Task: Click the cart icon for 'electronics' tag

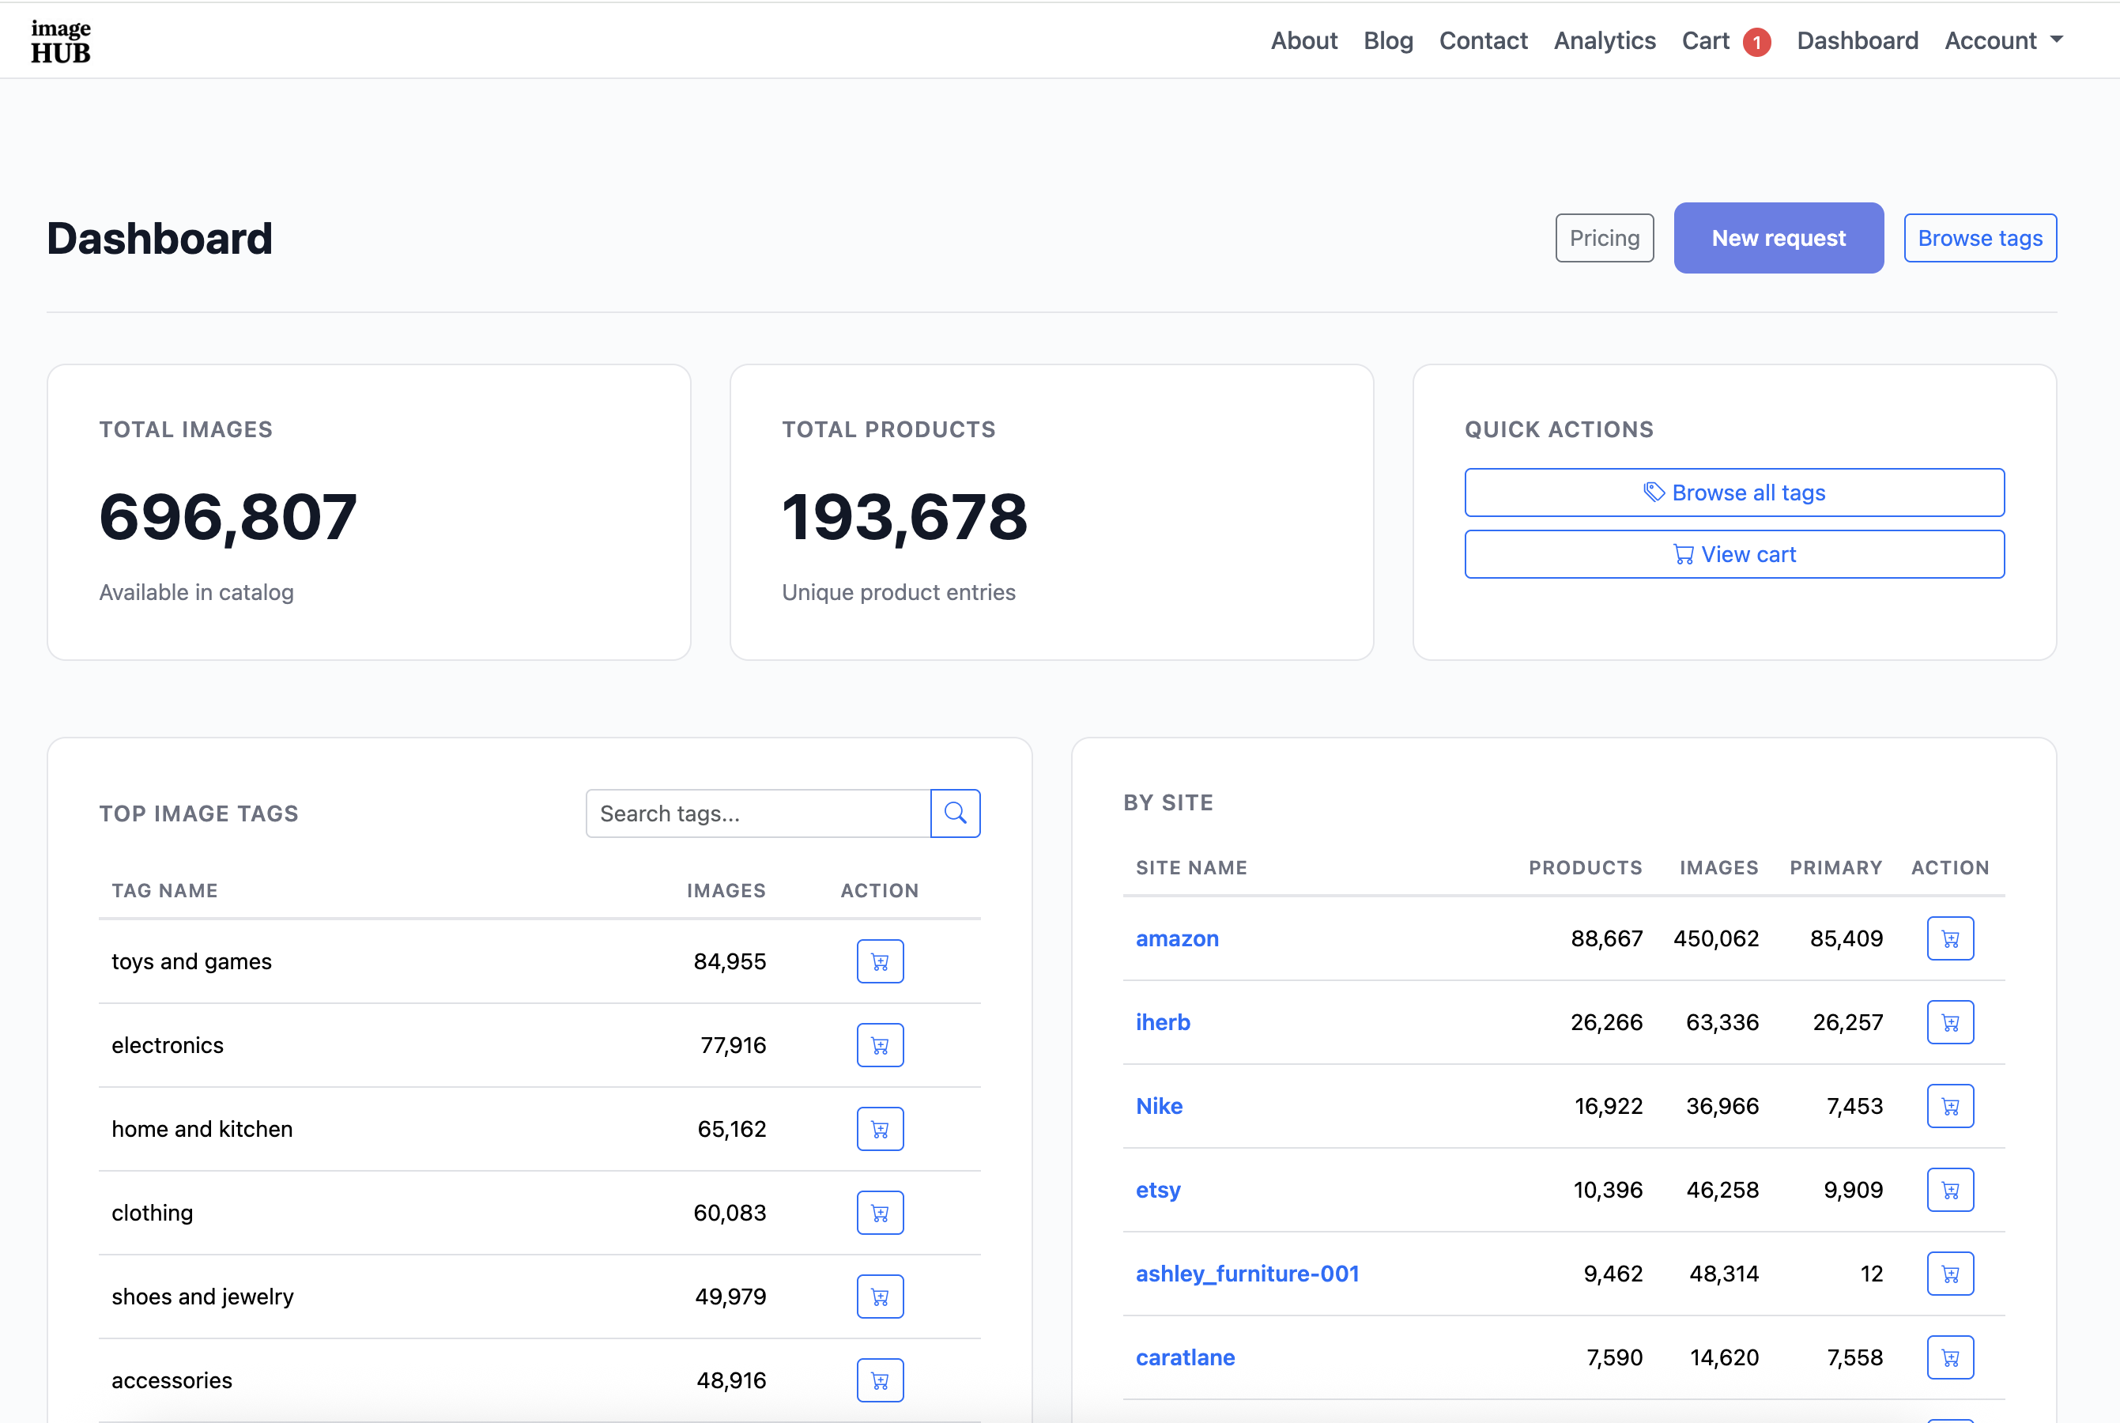Action: (x=879, y=1044)
